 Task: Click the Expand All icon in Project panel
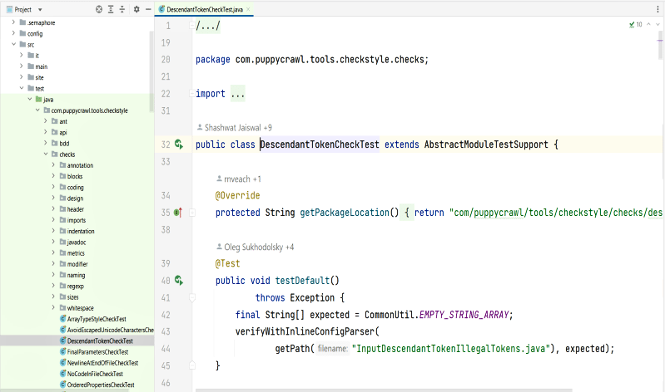(112, 9)
